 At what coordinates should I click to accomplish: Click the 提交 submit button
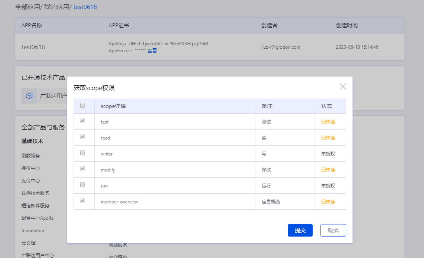pyautogui.click(x=300, y=230)
